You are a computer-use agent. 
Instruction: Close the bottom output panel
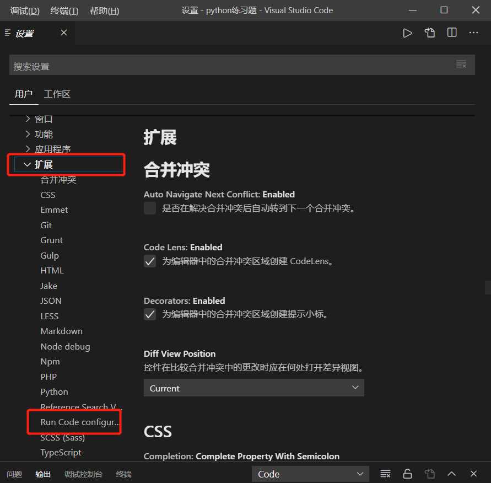point(473,474)
